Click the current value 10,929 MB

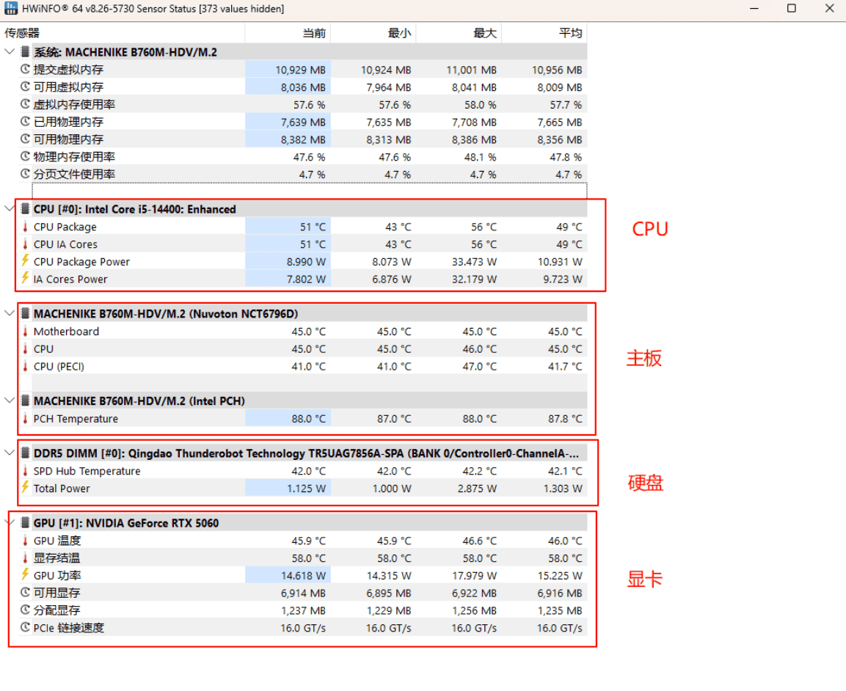(x=301, y=70)
